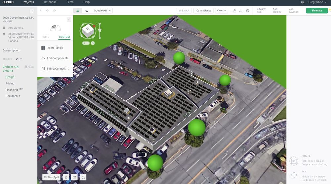Click the redo arrow icon
331x184 pixels.
pyautogui.click(x=54, y=11)
